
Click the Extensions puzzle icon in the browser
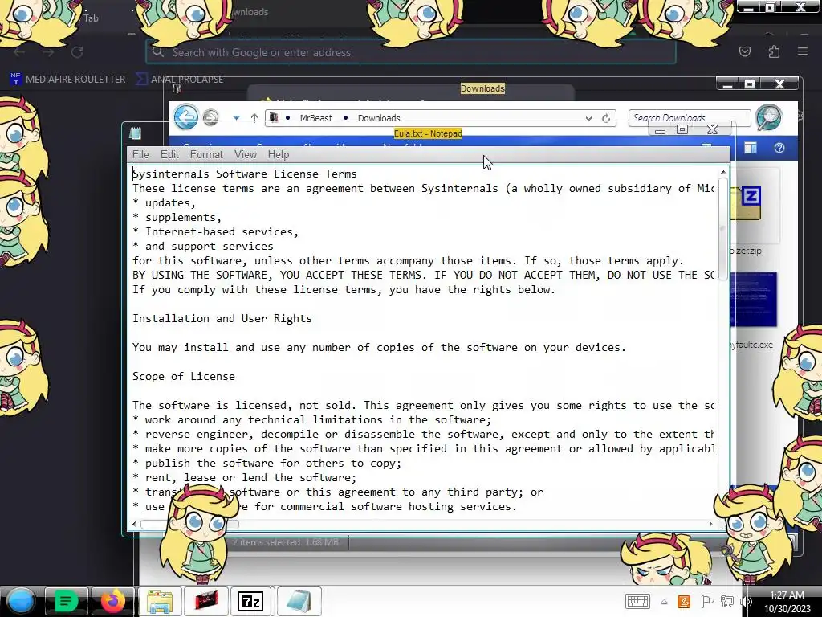(774, 51)
